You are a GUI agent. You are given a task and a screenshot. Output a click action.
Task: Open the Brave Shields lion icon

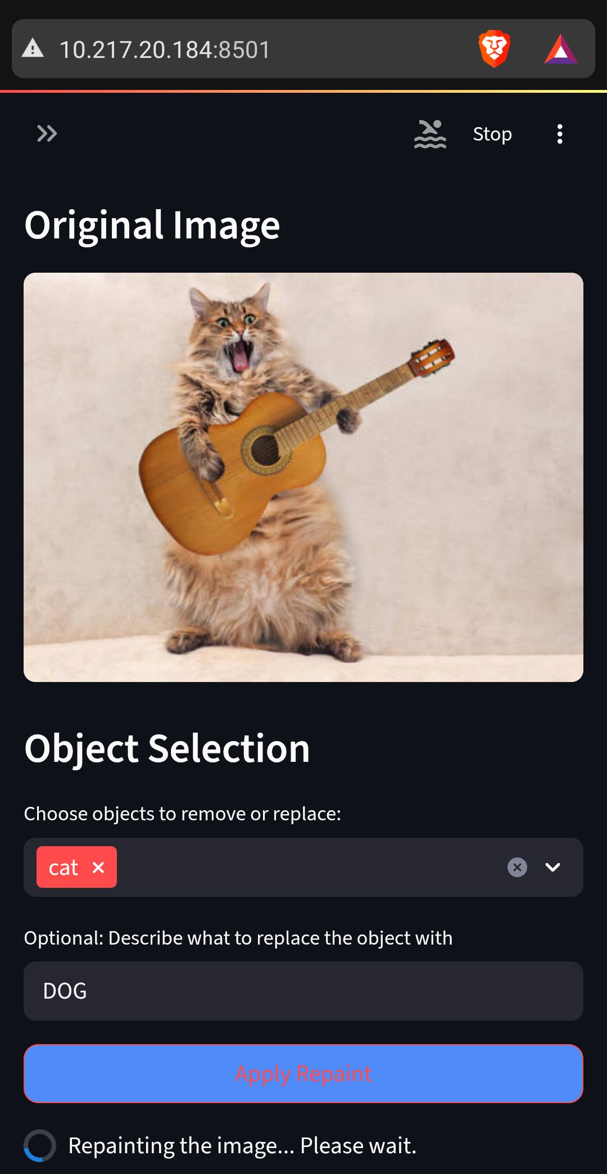click(494, 49)
